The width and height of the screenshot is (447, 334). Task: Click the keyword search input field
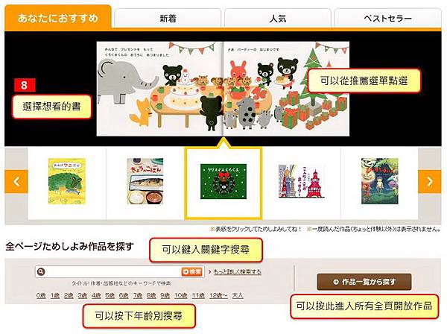coord(113,271)
